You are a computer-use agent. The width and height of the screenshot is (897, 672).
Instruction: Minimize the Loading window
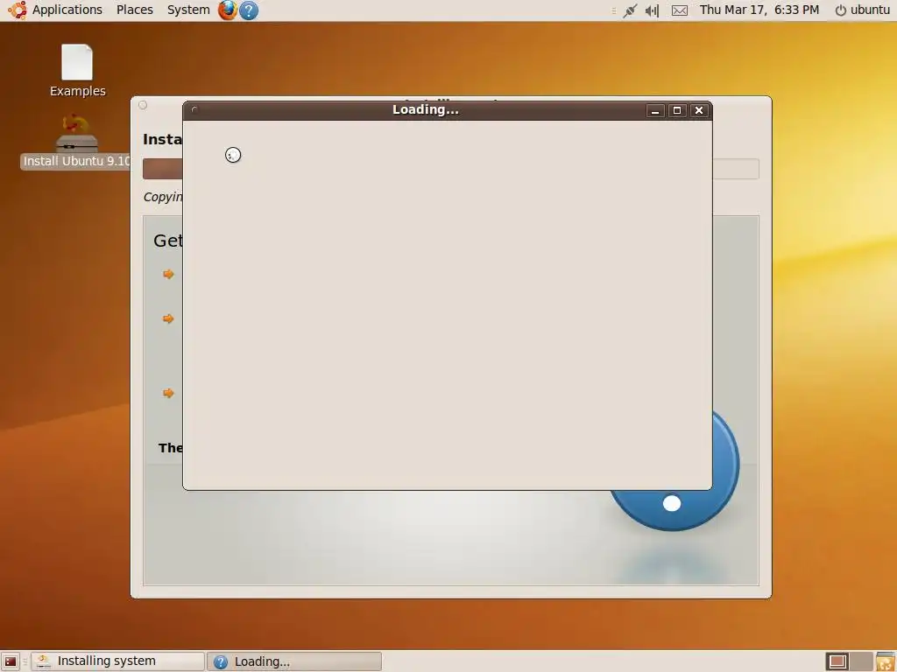[x=655, y=110]
